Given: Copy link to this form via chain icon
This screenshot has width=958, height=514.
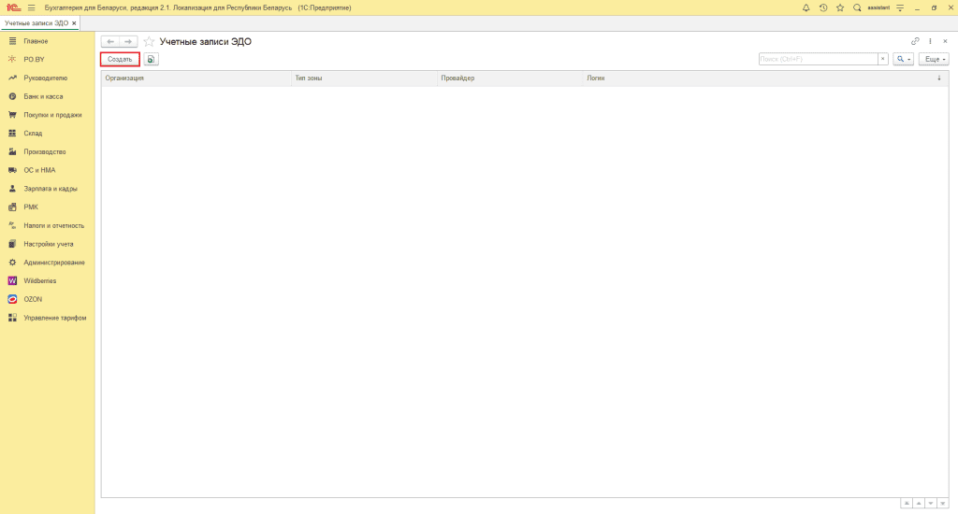Looking at the screenshot, I should (x=915, y=41).
